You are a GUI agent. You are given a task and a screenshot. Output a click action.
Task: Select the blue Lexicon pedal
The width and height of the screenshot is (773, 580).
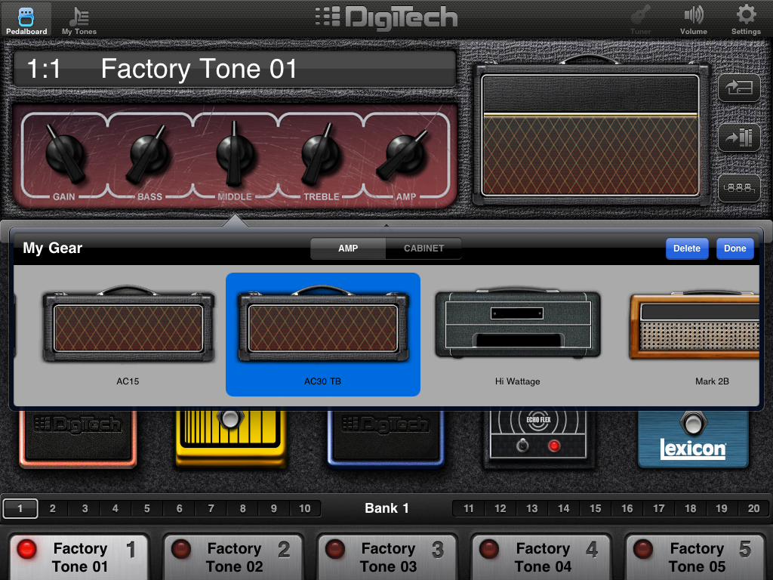click(x=693, y=437)
